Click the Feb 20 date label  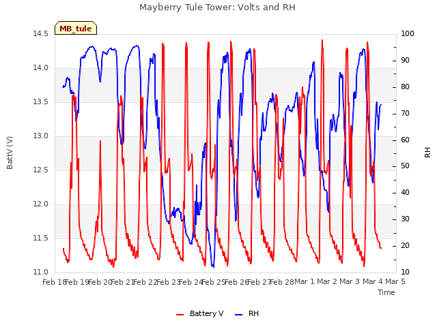100,282
